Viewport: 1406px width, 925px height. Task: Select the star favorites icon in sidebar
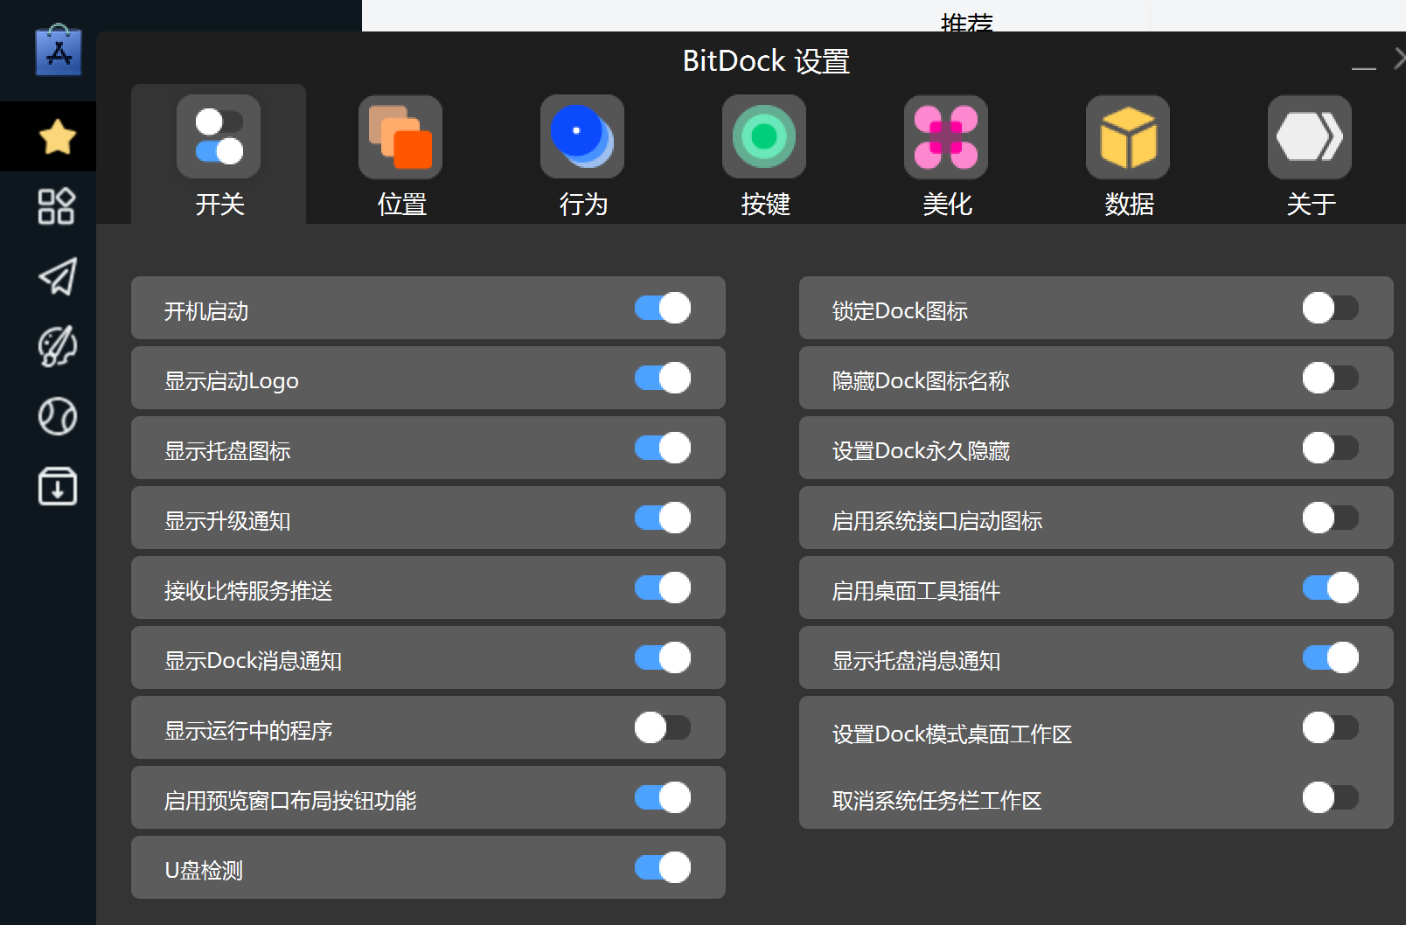pos(58,137)
